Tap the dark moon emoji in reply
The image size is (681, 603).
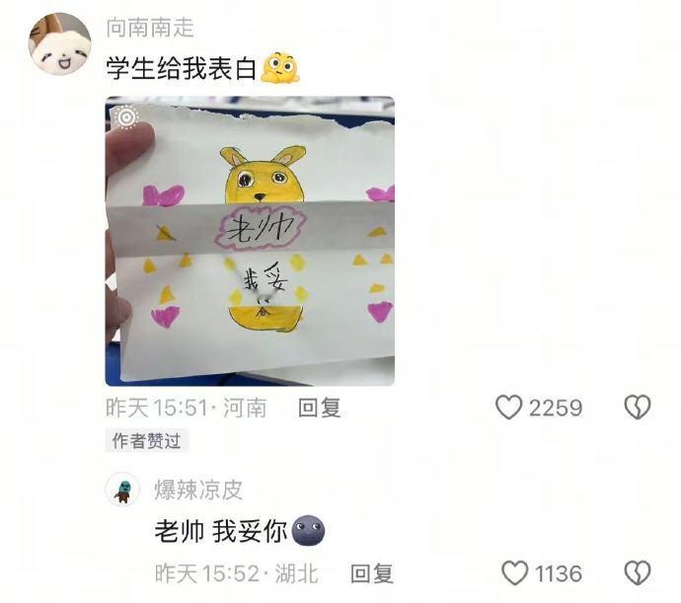[x=308, y=530]
